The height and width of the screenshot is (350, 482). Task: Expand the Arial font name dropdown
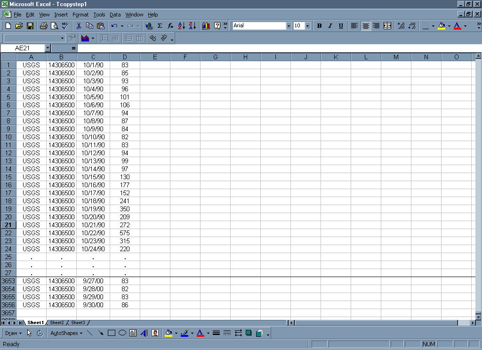[x=288, y=26]
